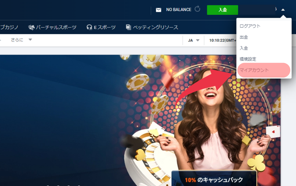The image size is (296, 186).
Task: Open the messages envelope icon
Action: point(158,10)
